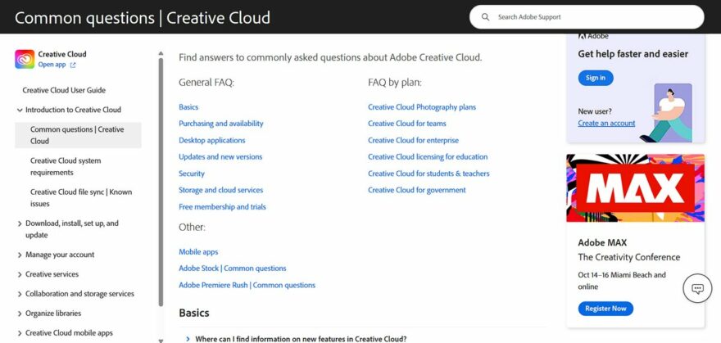Viewport: 721px width, 343px height.
Task: Click the magnifier icon in search bar
Action: point(485,17)
